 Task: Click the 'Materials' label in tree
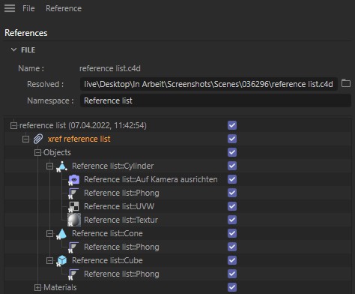click(60, 287)
